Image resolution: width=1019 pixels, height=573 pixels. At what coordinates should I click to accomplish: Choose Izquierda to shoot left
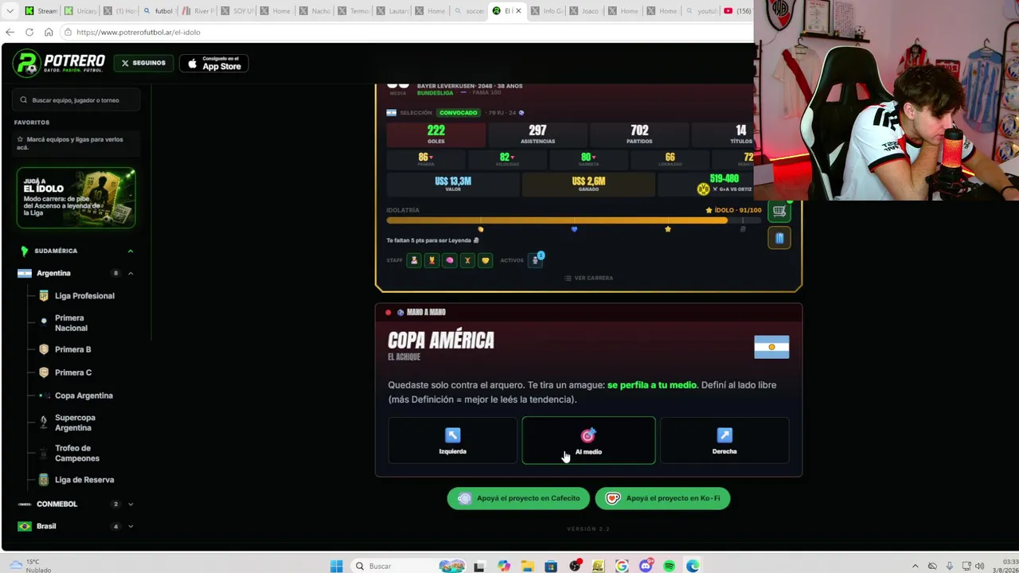pos(452,440)
